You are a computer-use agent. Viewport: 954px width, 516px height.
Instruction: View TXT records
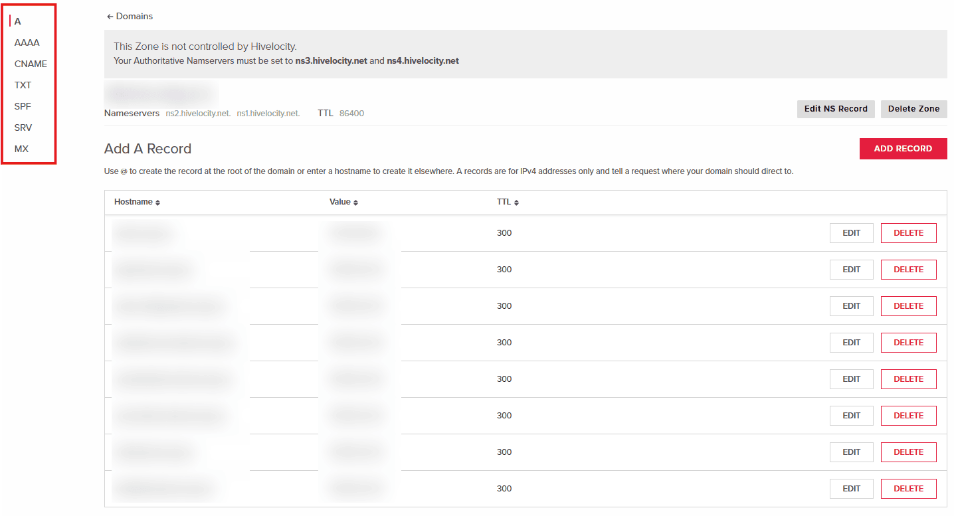click(x=23, y=85)
